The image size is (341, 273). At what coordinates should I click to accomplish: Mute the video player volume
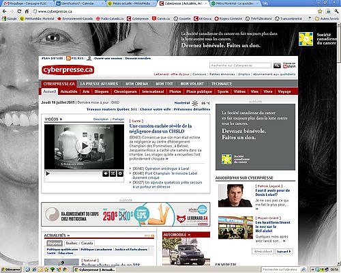click(106, 173)
